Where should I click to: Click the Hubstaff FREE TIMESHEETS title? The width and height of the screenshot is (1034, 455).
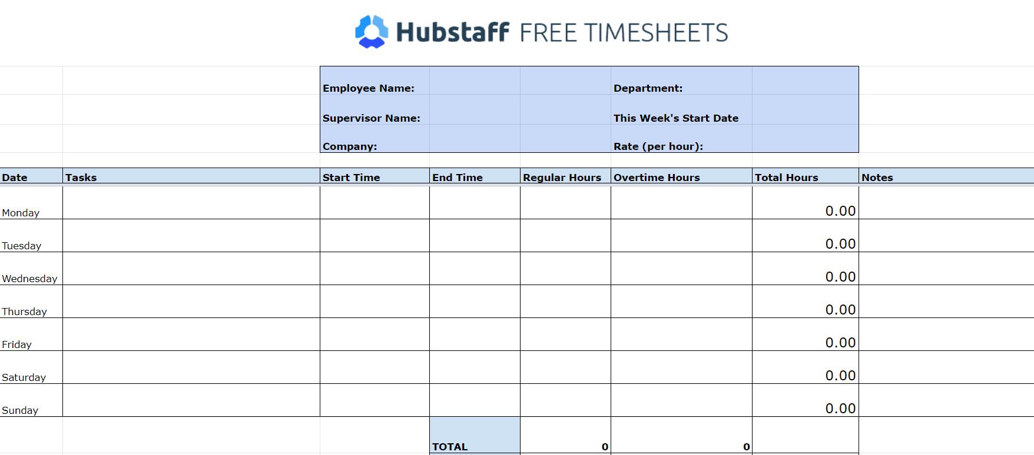click(x=542, y=32)
